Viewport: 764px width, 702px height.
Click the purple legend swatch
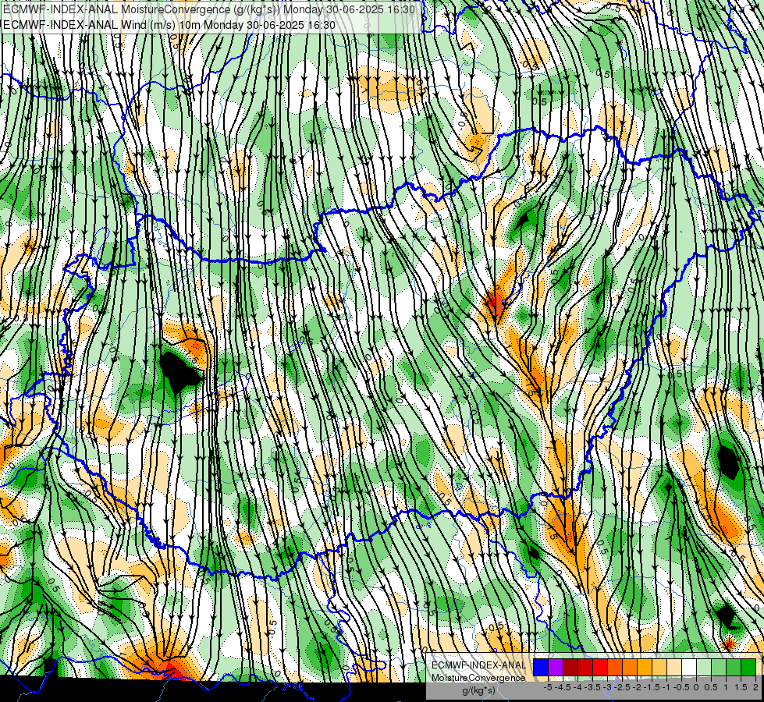pos(556,667)
